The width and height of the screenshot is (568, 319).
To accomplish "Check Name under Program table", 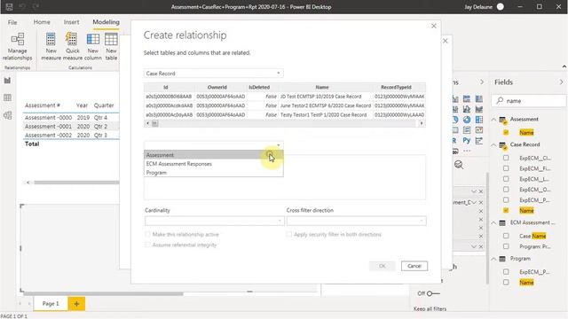I will pyautogui.click(x=506, y=282).
